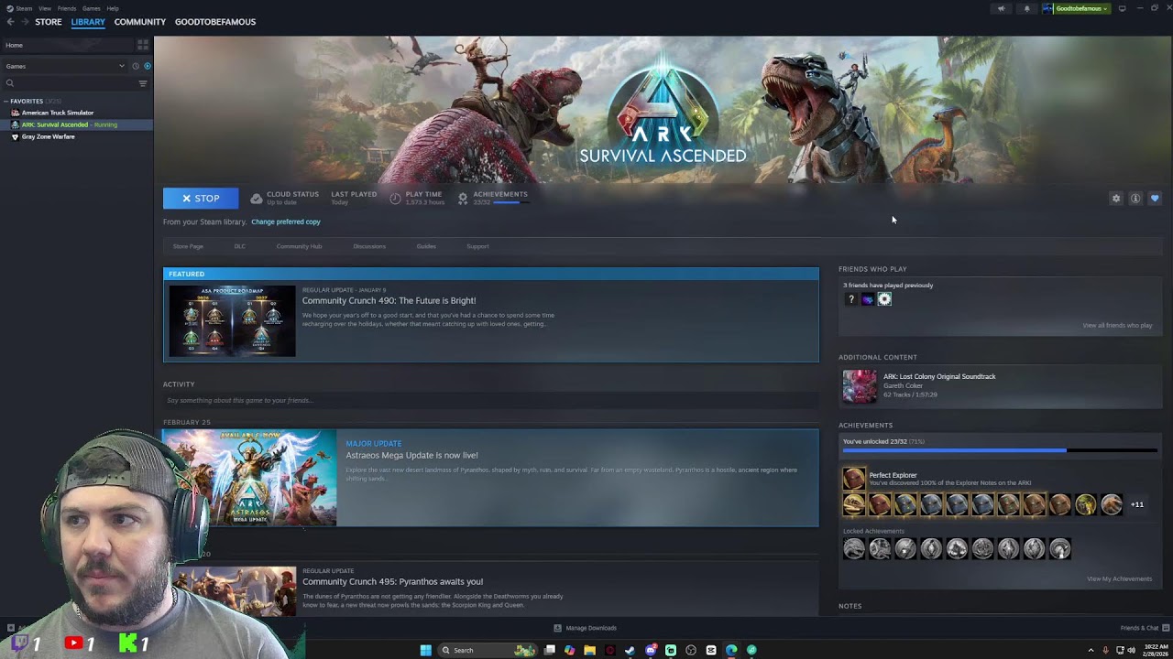
Task: Open the Games menu
Action: point(91,8)
